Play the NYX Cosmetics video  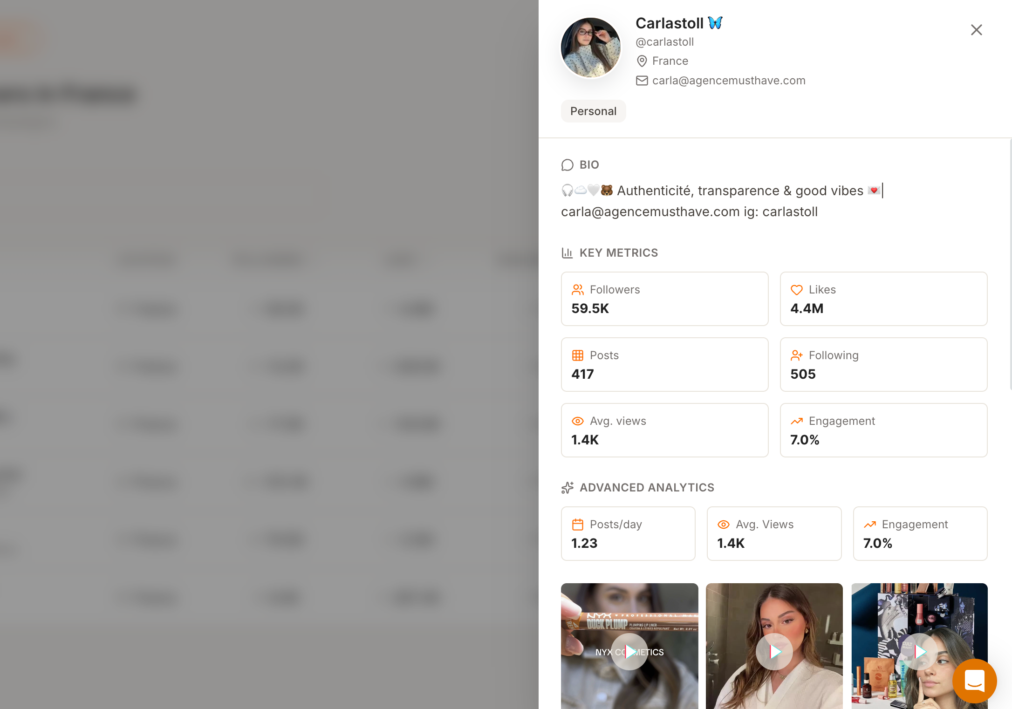629,651
